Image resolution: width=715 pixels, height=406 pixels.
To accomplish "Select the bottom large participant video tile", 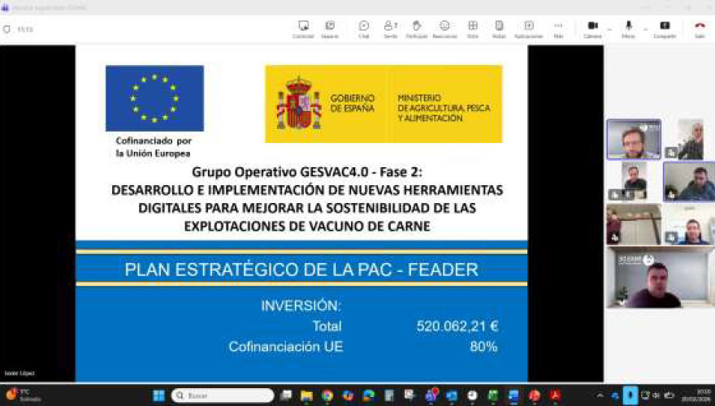I will pos(660,278).
